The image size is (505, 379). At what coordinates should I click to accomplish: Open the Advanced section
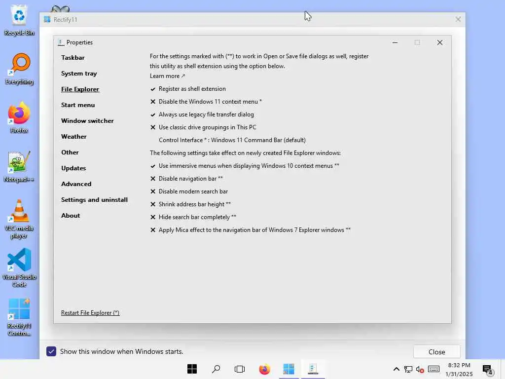[x=76, y=184]
